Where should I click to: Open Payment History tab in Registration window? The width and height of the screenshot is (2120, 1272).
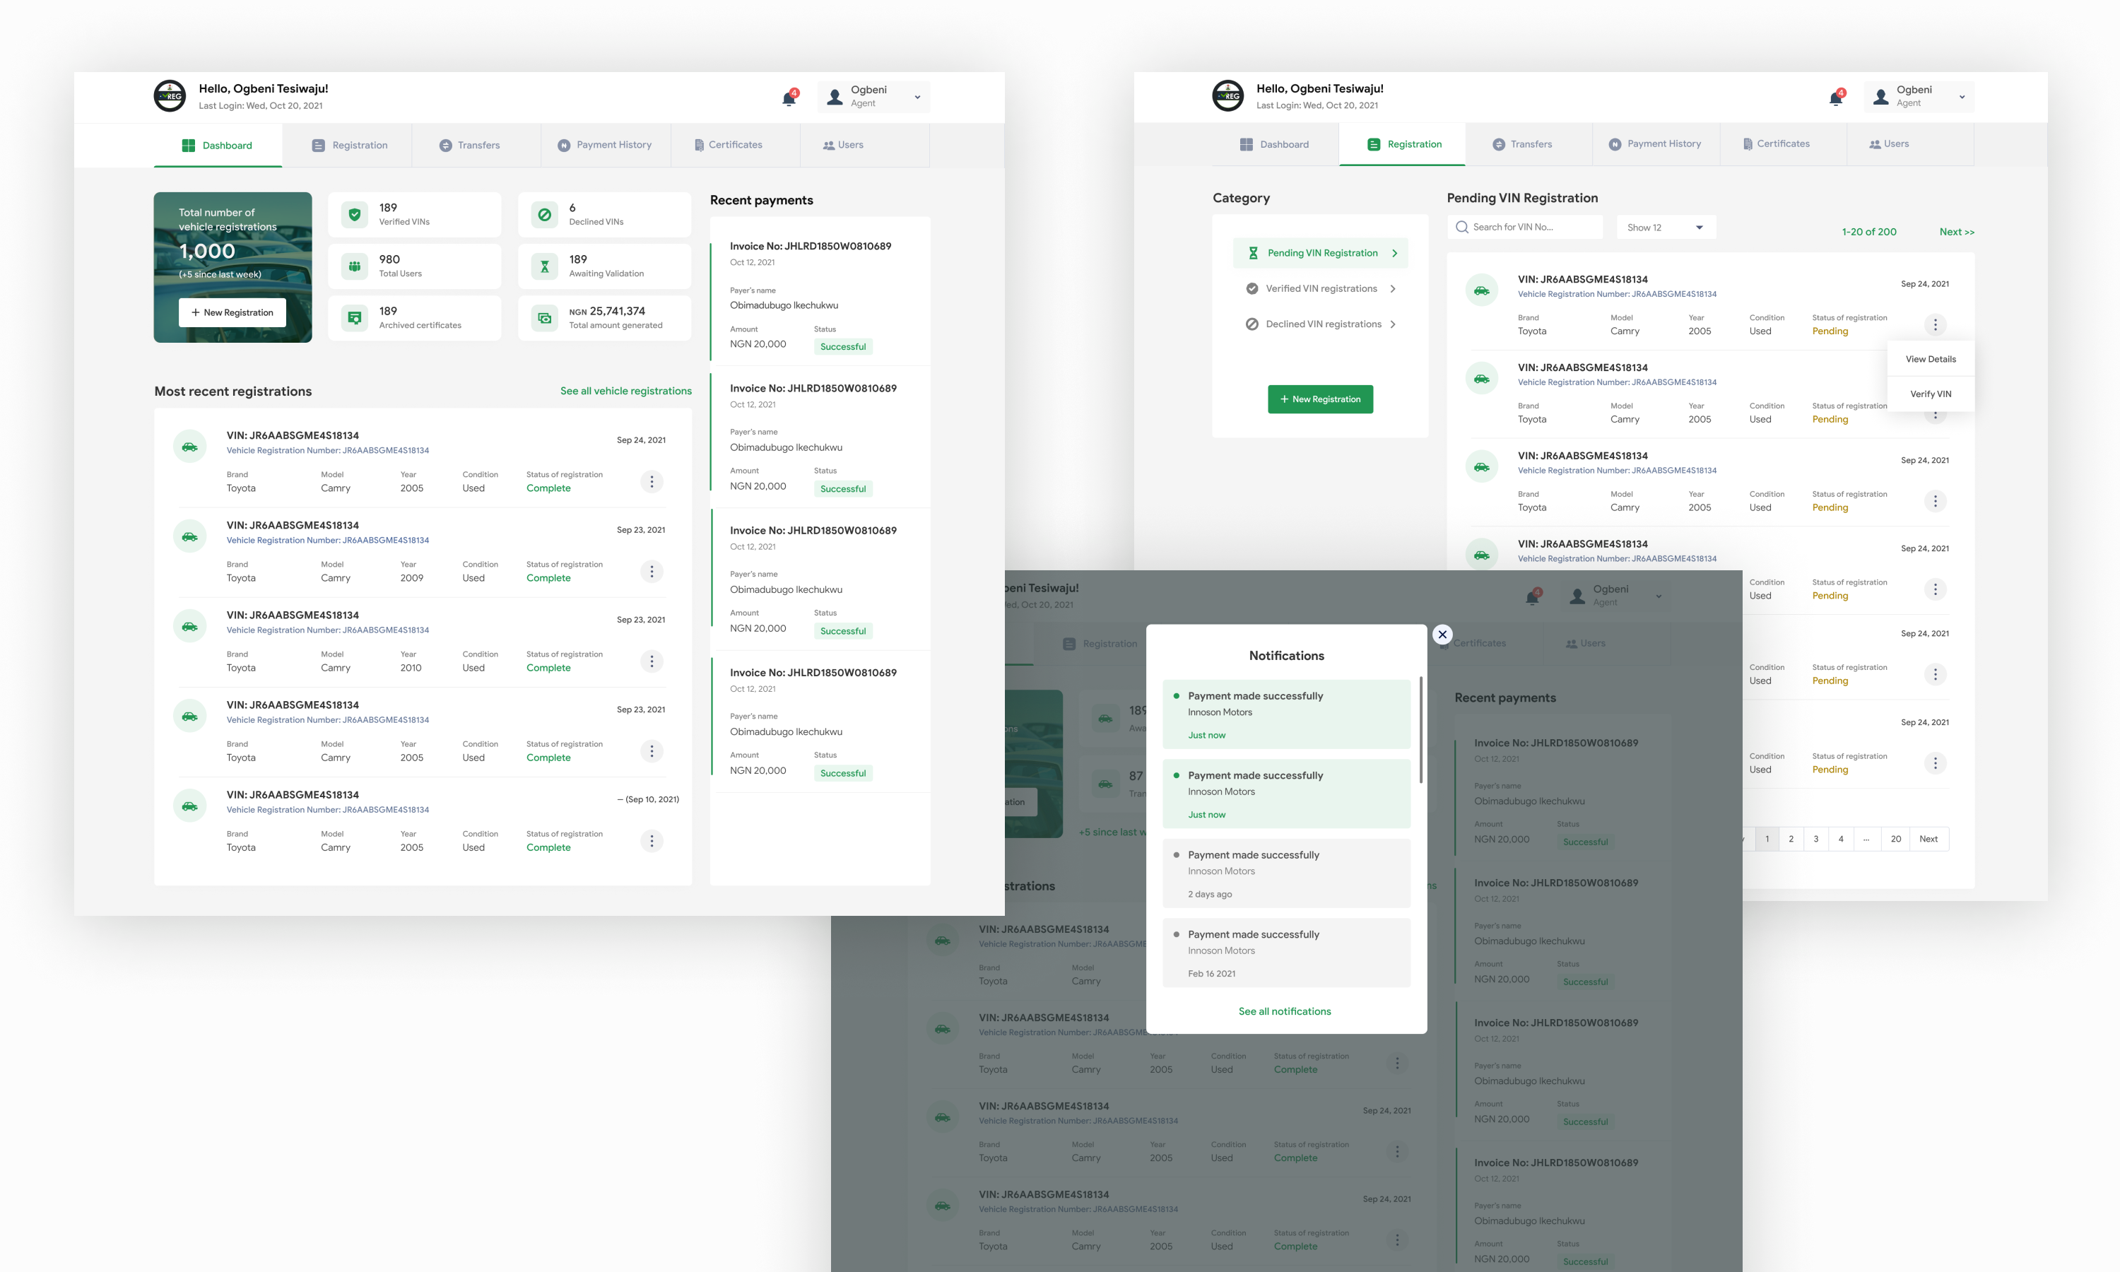click(1655, 144)
